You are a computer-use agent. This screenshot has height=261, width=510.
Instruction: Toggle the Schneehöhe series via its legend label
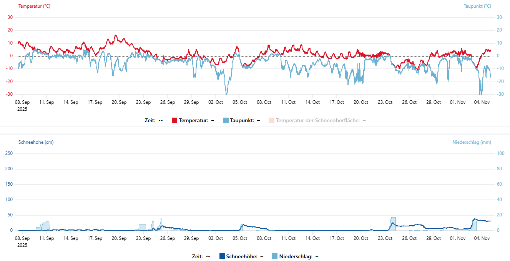tap(242, 256)
